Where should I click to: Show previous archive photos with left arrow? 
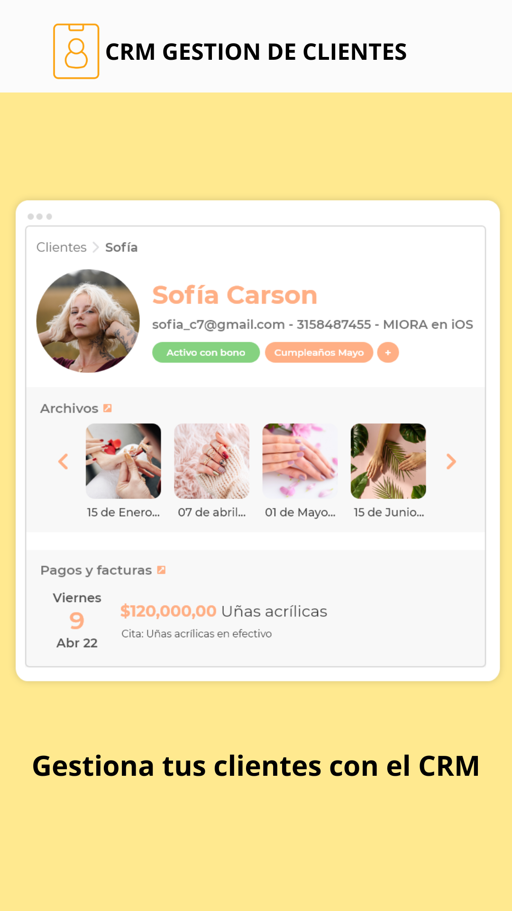pyautogui.click(x=63, y=461)
